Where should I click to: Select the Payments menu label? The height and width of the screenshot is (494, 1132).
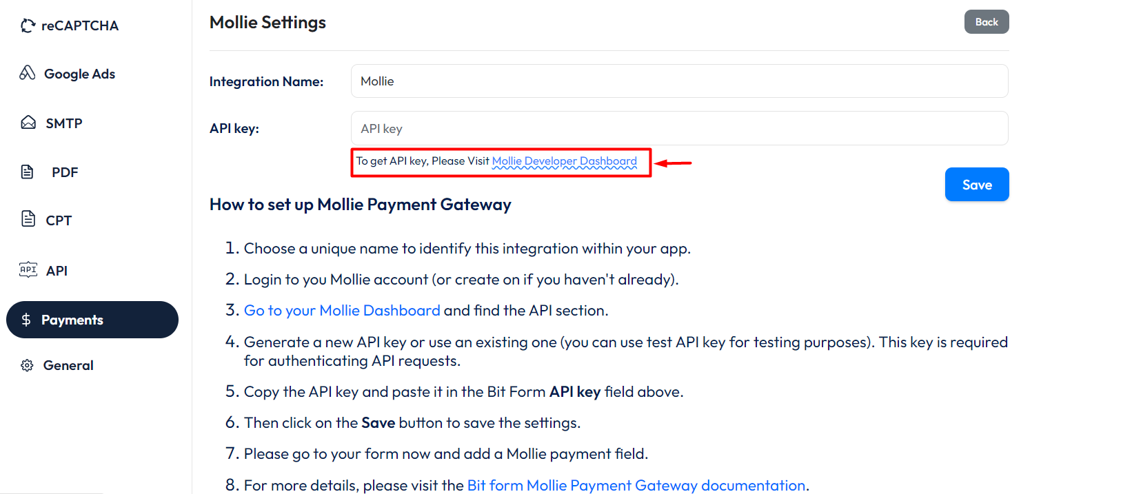72,320
